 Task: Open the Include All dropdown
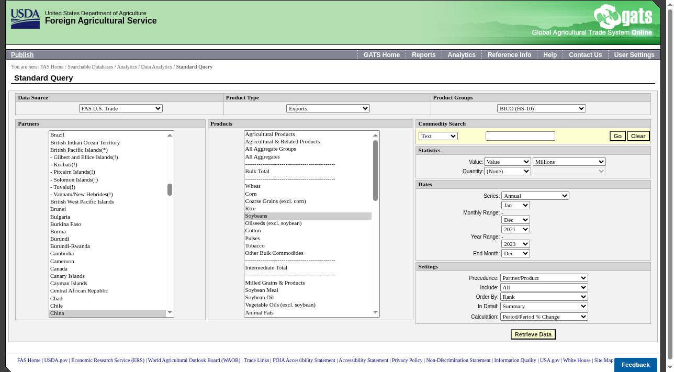click(544, 287)
